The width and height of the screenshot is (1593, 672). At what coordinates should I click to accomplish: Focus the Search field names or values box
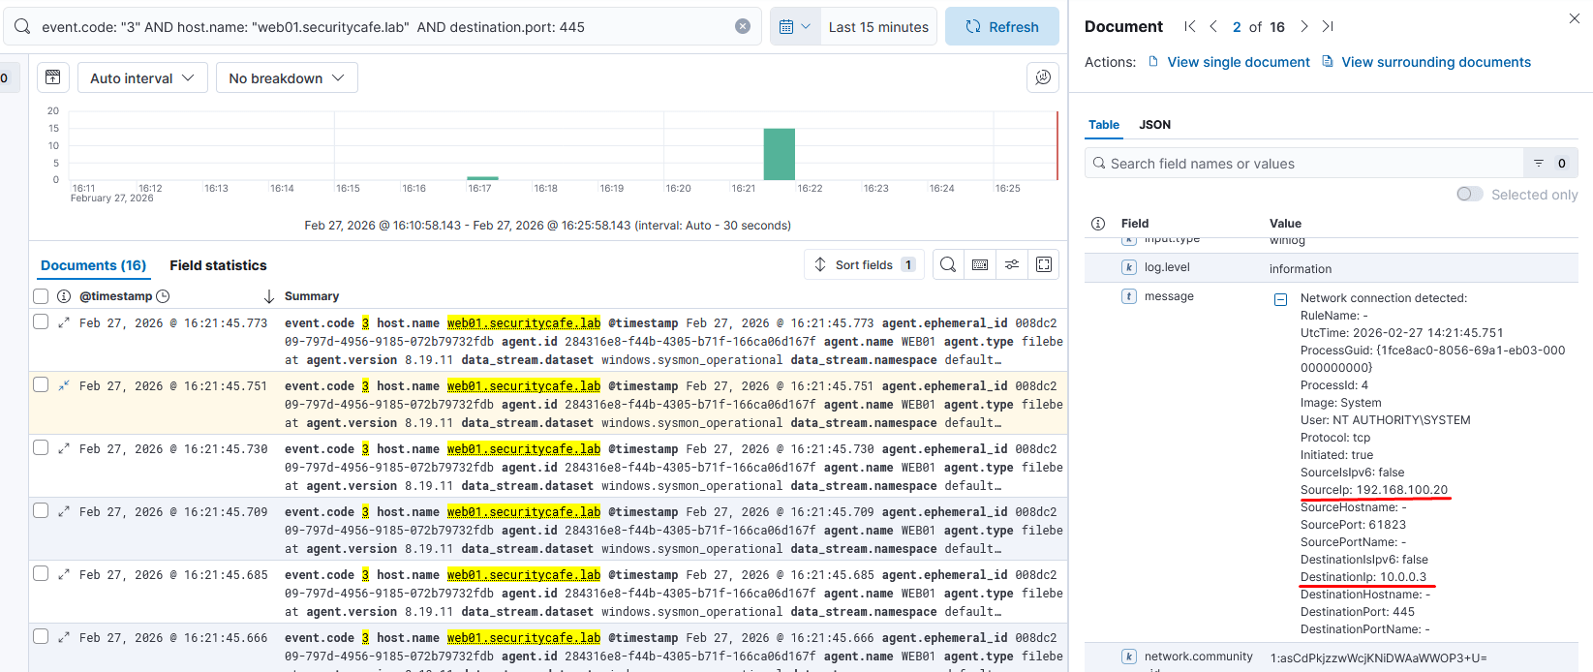(x=1304, y=163)
